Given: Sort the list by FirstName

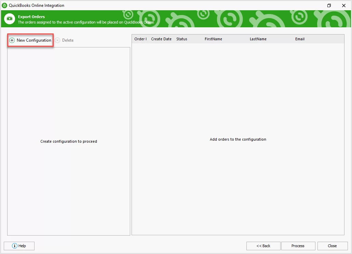Looking at the screenshot, I should (213, 39).
